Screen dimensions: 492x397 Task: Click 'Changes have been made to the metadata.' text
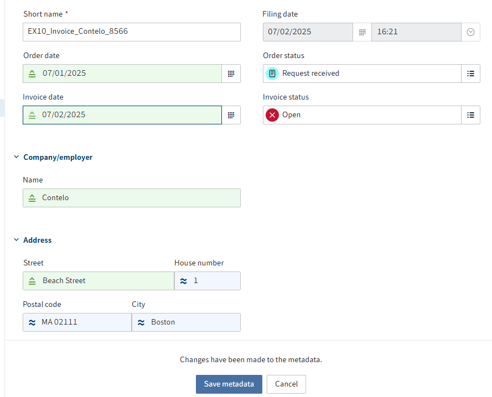[251, 360]
